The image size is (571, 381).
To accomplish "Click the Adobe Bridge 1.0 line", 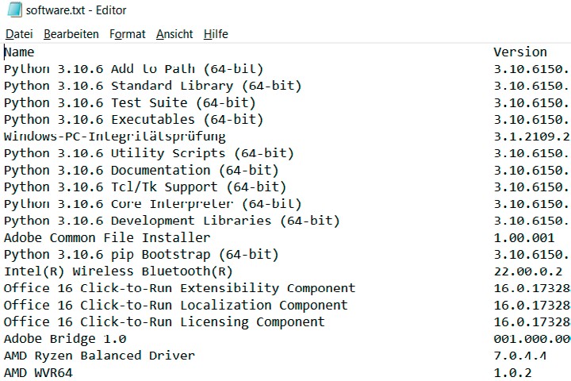I will pos(65,339).
